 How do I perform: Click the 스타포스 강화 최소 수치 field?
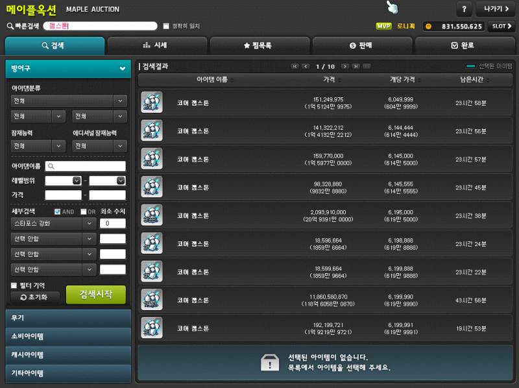click(112, 223)
